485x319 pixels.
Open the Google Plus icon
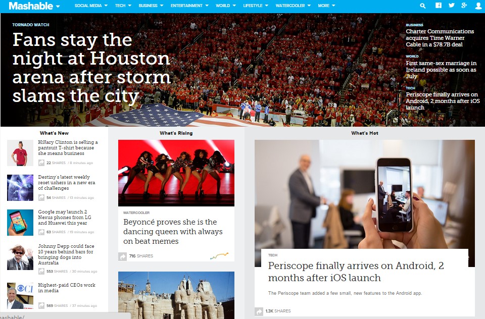464,5
